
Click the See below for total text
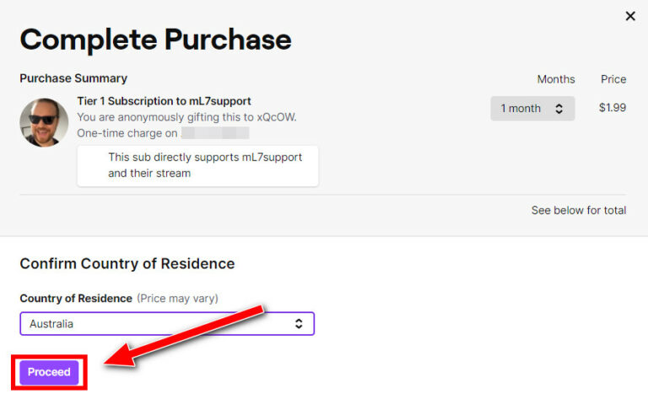[x=578, y=210]
